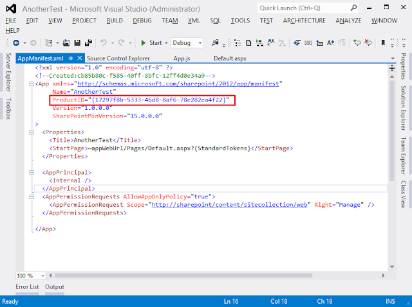Open the Error List panel

pos(27,287)
